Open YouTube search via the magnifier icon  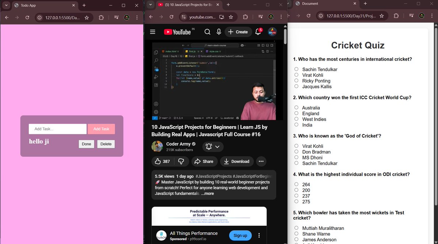pyautogui.click(x=207, y=32)
